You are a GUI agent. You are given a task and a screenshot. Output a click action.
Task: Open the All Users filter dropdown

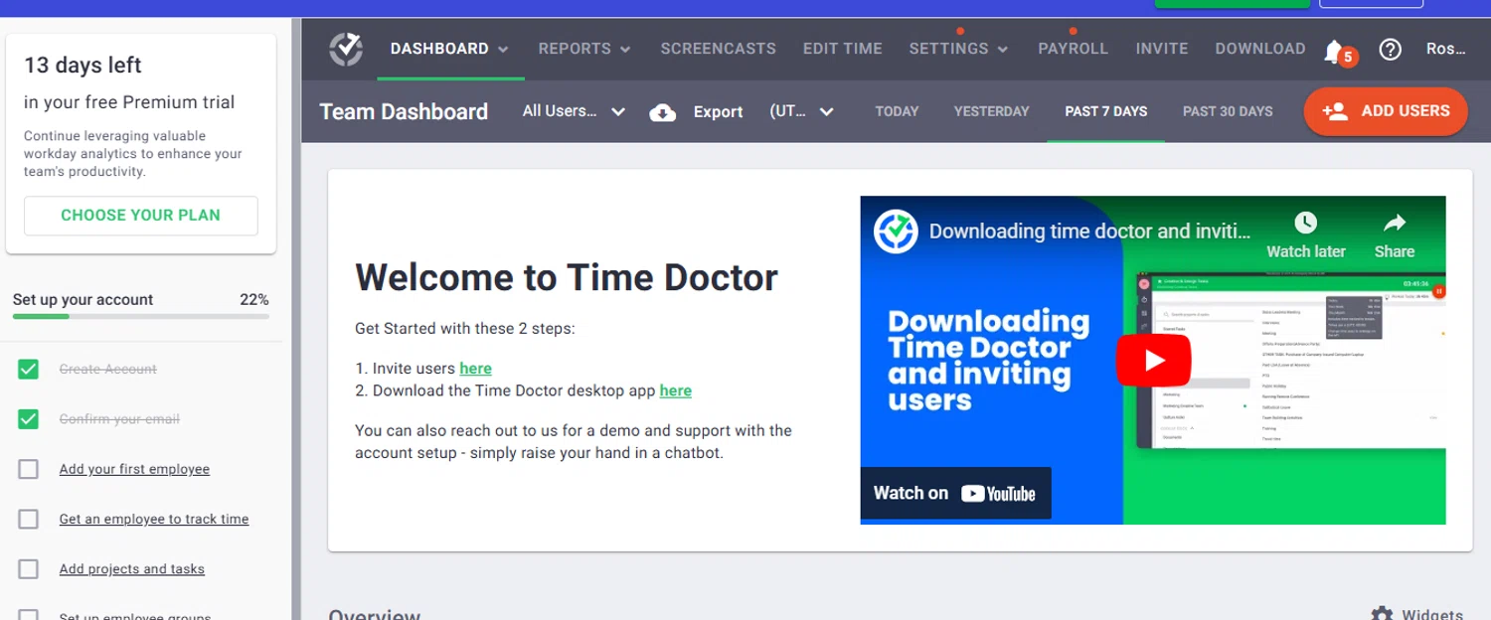click(574, 111)
